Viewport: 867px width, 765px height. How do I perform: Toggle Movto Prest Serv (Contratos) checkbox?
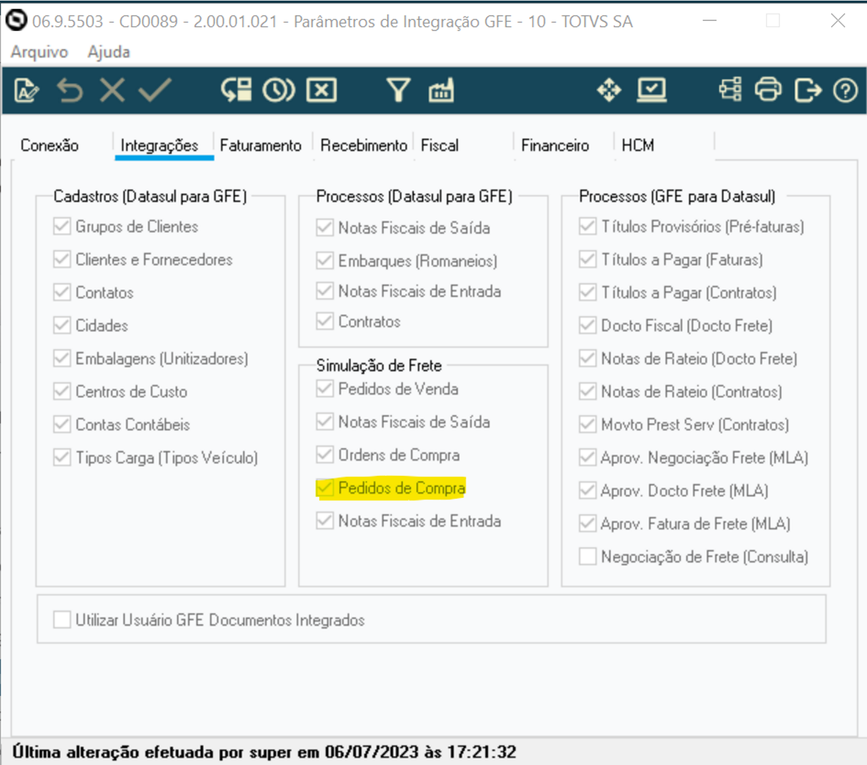click(588, 424)
